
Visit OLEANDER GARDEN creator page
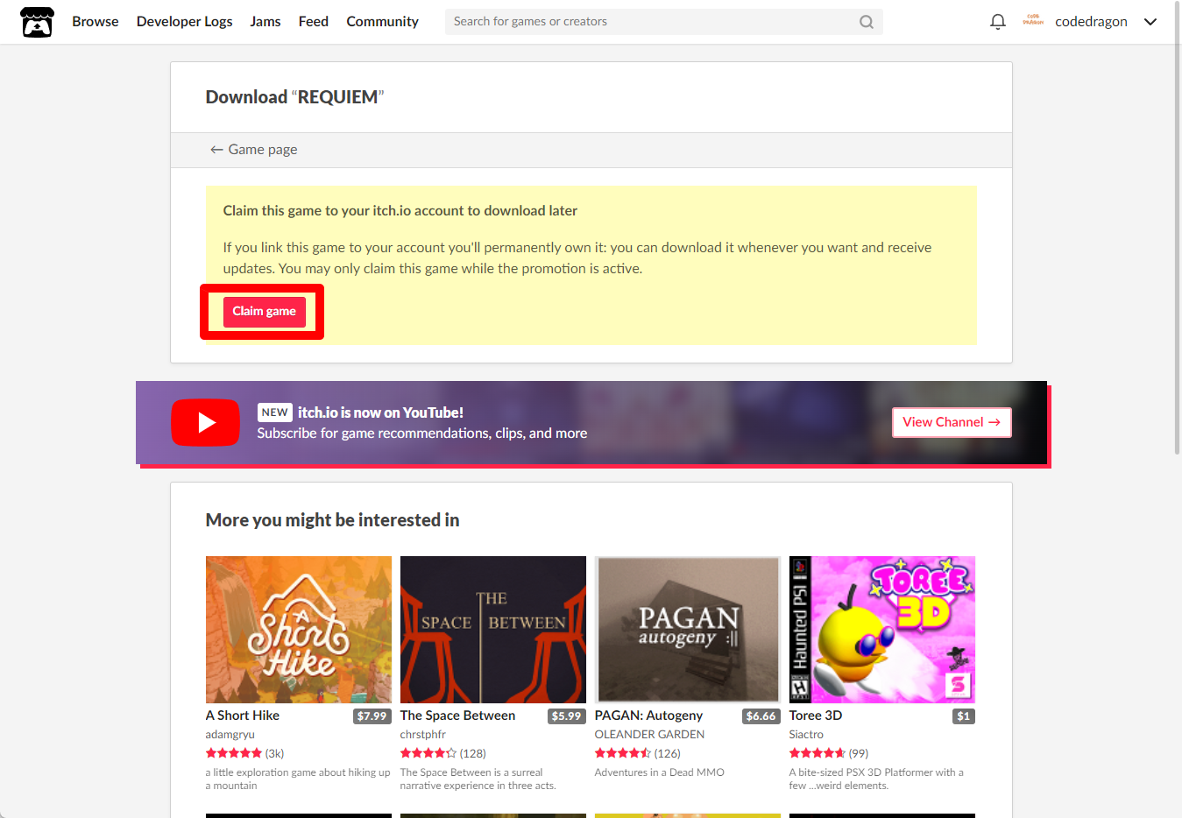tap(649, 735)
